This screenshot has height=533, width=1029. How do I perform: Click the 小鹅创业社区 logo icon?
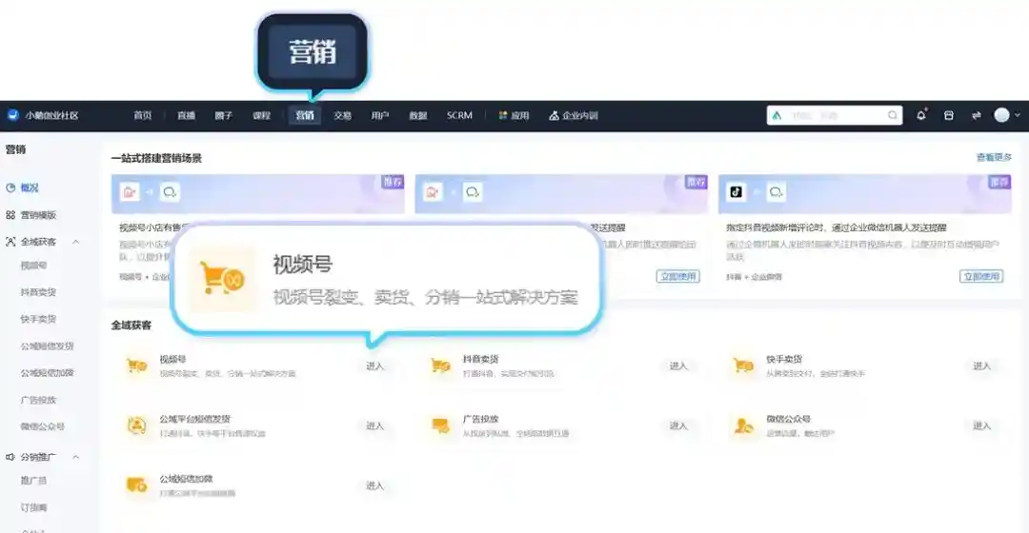[12, 115]
